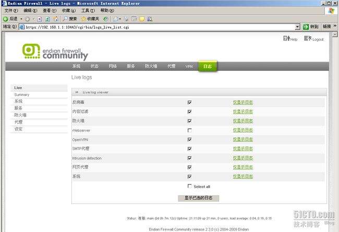Click the Print toolbar icon

click(126, 19)
